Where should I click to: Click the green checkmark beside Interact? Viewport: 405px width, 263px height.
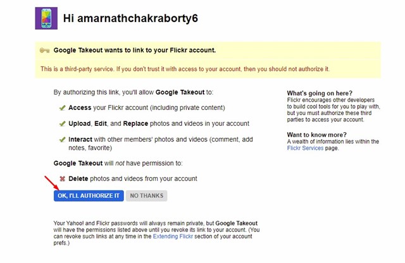click(x=62, y=140)
